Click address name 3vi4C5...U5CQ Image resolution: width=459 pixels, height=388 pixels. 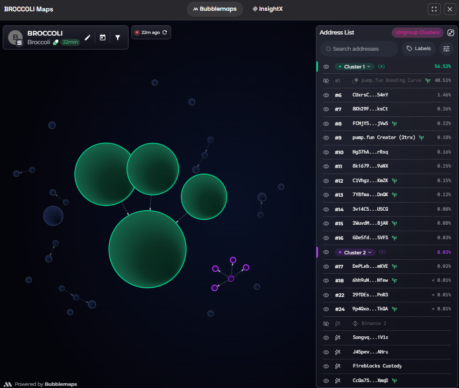coord(370,209)
